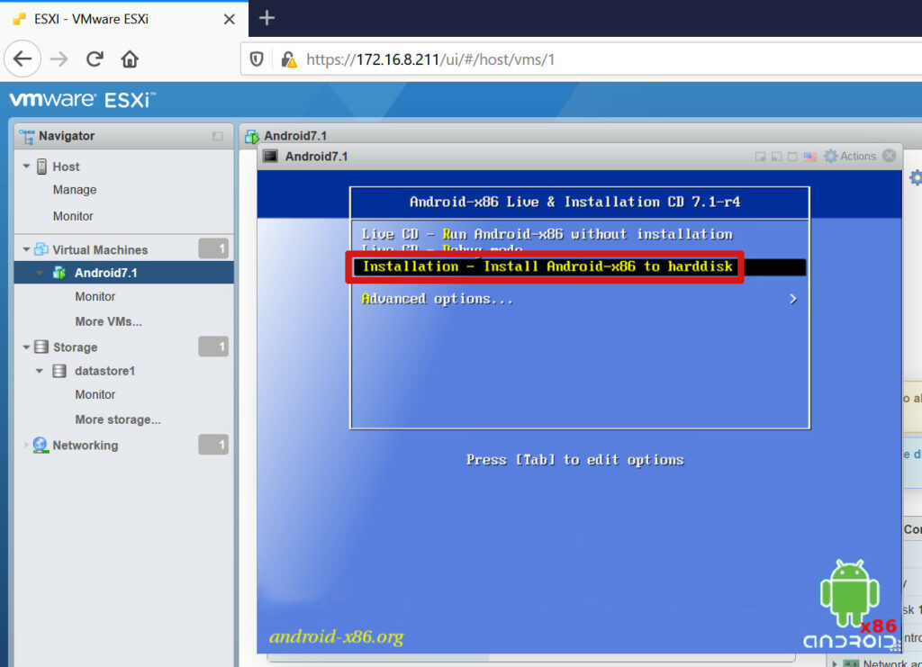922x667 pixels.
Task: Collapse the Virtual Machines tree node
Action: tap(26, 249)
